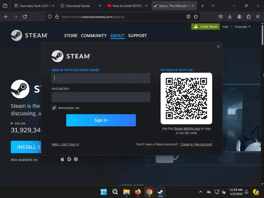264x198 pixels.
Task: Click the page vertical scrollbar
Action: click(262, 35)
